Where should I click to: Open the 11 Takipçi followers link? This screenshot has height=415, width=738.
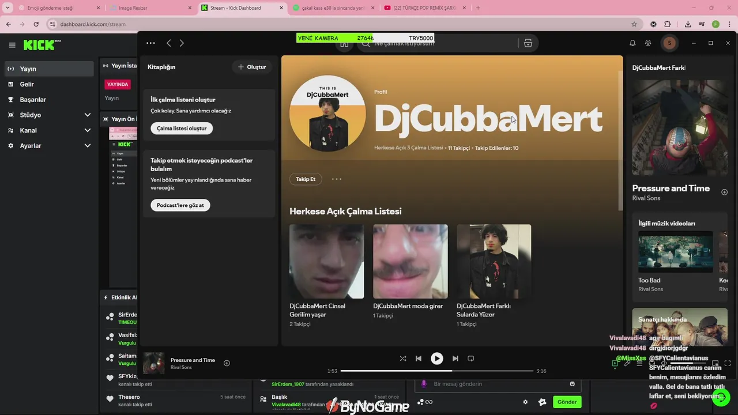pos(459,148)
